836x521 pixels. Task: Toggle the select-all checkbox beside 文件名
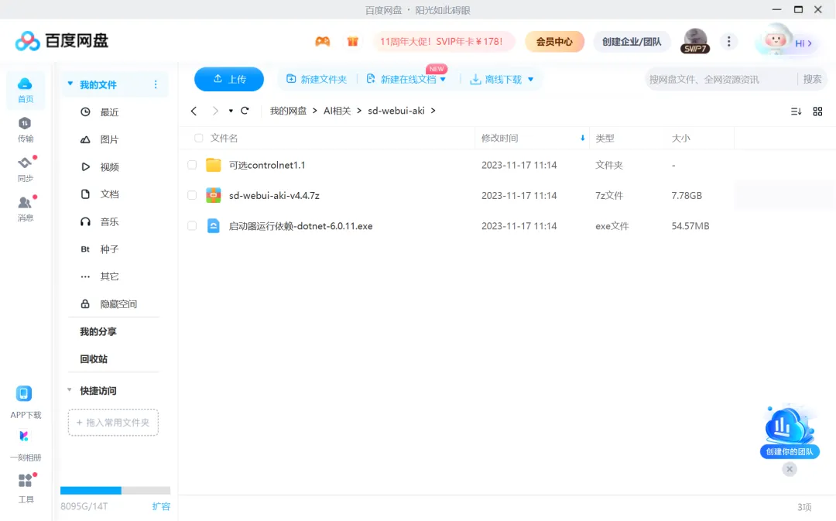point(198,138)
